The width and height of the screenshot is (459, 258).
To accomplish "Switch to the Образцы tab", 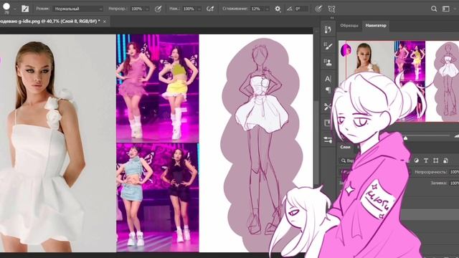I will [349, 26].
